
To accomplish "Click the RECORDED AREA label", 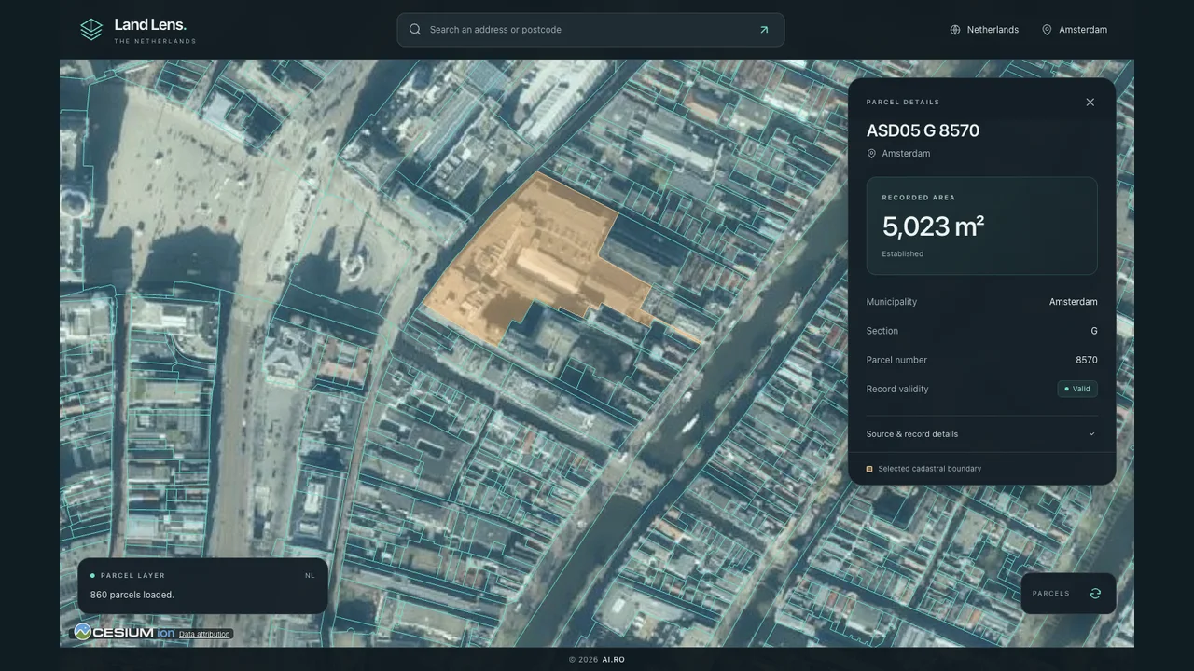I will click(x=919, y=198).
